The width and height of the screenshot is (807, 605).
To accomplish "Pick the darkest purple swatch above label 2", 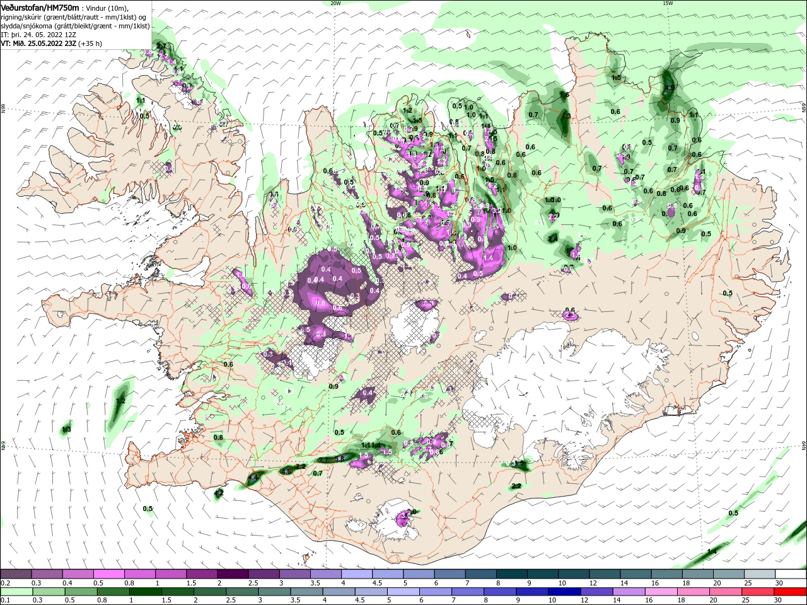I will (x=232, y=574).
